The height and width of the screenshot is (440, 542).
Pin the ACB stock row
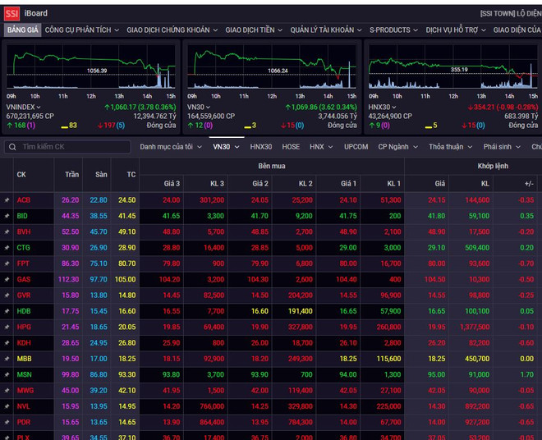(7, 200)
